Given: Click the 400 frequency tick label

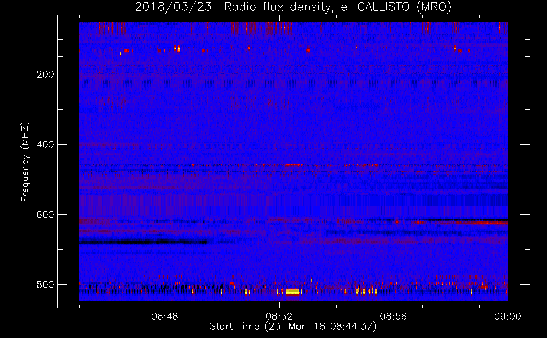Looking at the screenshot, I should coord(45,144).
